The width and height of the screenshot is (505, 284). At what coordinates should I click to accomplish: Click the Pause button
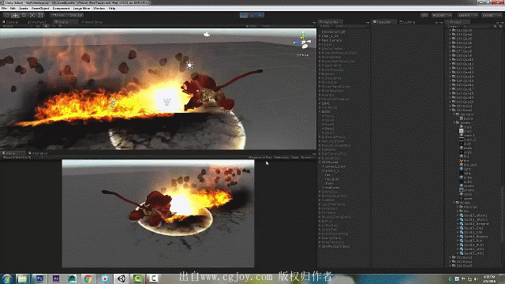point(252,15)
